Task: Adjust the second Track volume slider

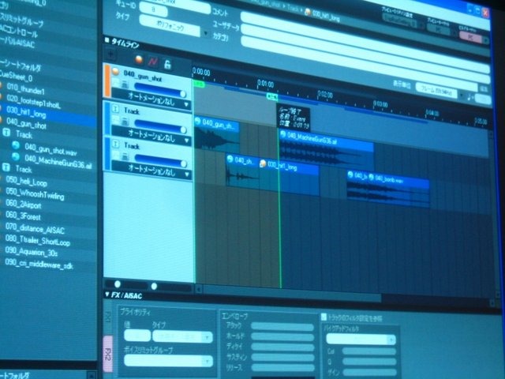Action: (160, 160)
